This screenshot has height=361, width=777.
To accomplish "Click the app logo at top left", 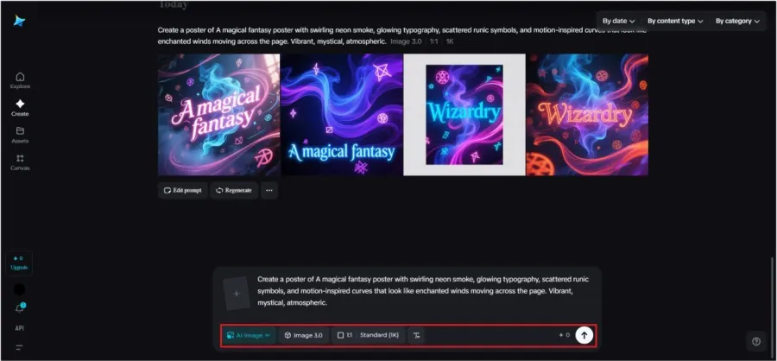I will (x=19, y=21).
